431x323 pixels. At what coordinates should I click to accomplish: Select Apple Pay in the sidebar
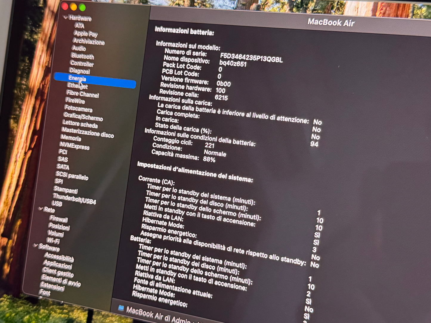(86, 34)
